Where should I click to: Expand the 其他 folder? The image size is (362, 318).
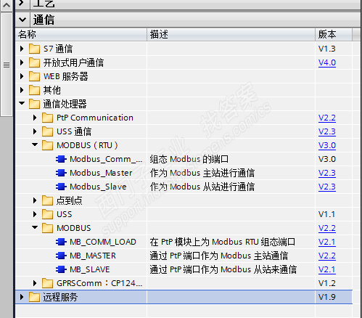pos(22,90)
